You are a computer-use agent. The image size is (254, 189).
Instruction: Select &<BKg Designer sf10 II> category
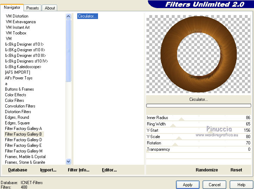pyautogui.click(x=25, y=50)
